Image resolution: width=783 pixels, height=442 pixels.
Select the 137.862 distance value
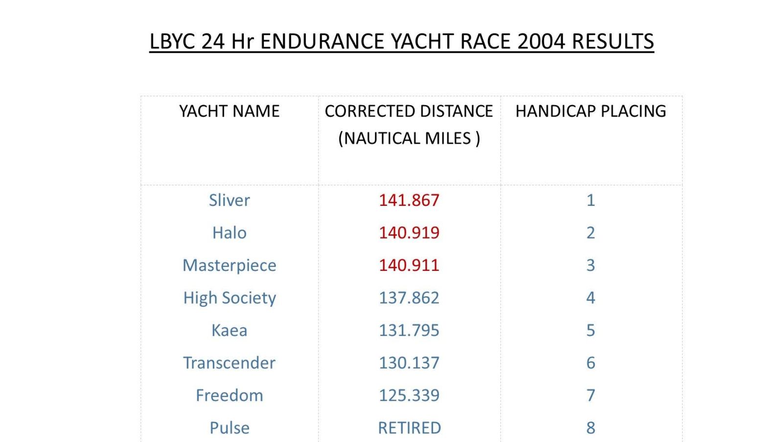coord(409,298)
